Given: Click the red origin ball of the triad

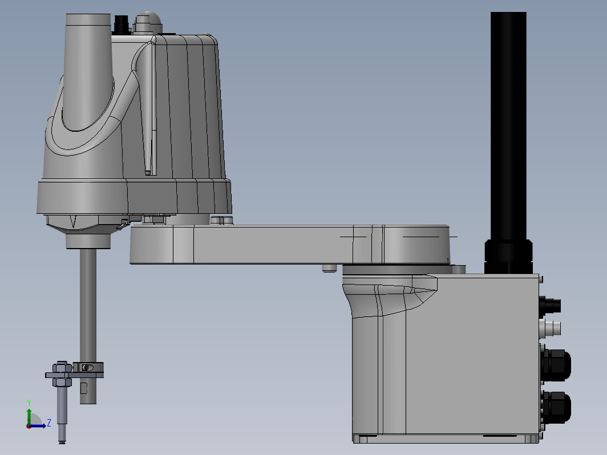Looking at the screenshot, I should click(29, 426).
